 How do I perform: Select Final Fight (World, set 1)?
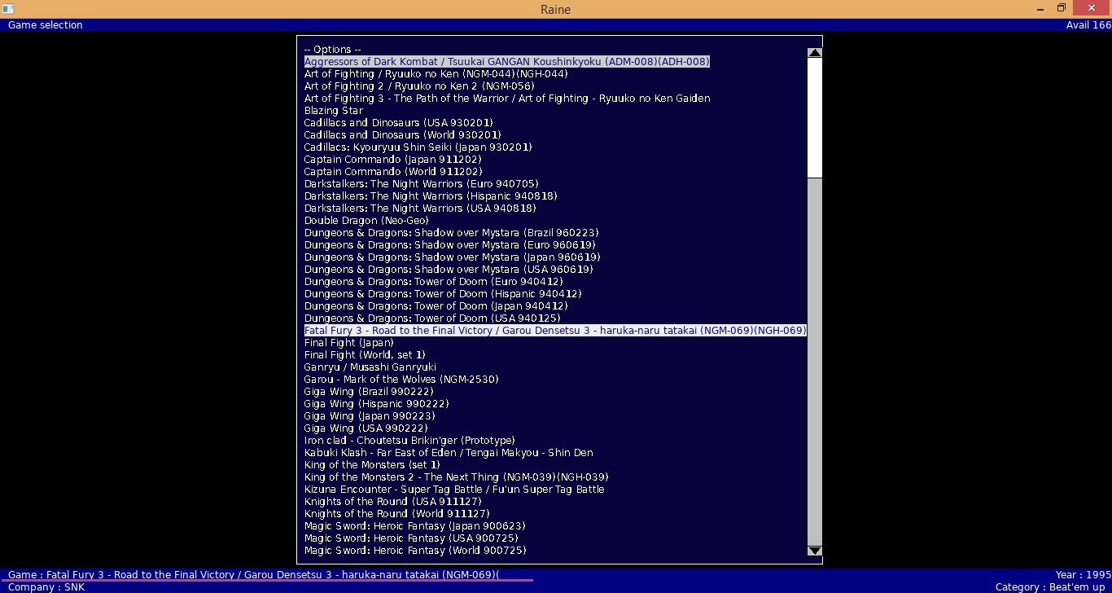tap(365, 355)
